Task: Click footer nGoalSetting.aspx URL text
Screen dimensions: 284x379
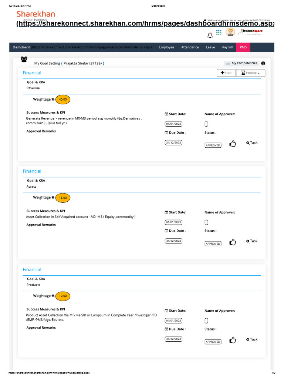Action: pyautogui.click(x=49, y=373)
